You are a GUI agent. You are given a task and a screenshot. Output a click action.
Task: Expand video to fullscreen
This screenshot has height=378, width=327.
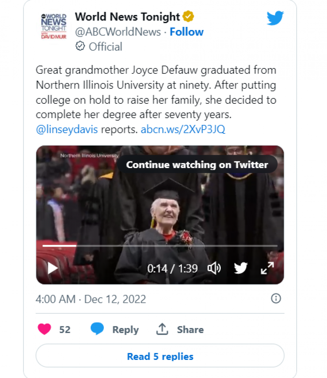[x=267, y=268]
